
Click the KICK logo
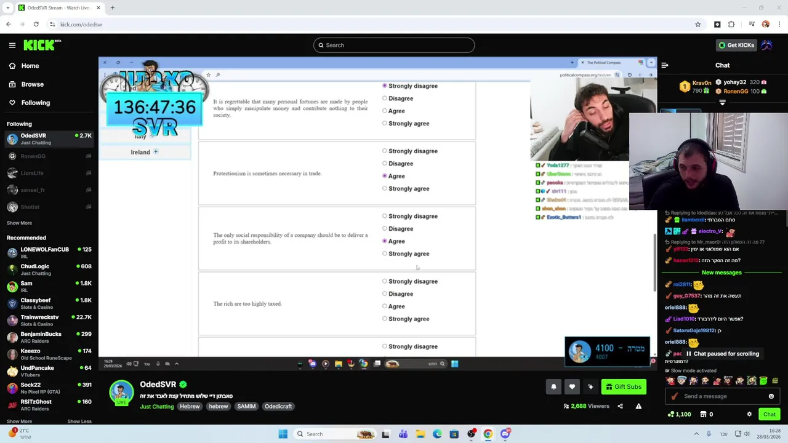[x=42, y=45]
